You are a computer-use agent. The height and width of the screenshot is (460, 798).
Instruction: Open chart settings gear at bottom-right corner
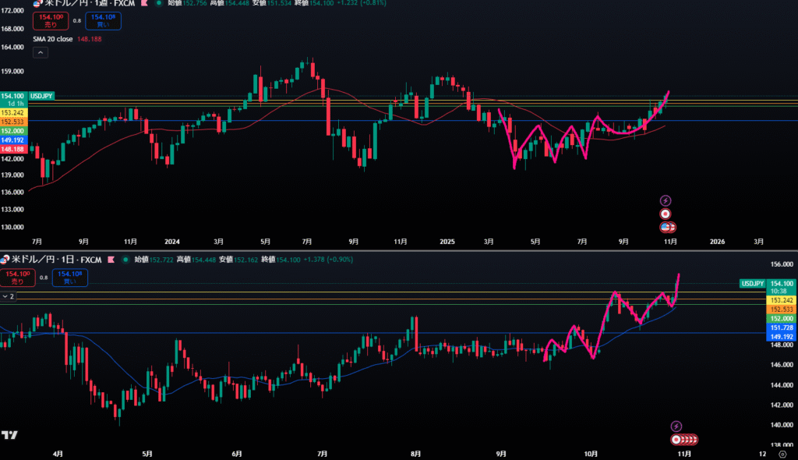782,452
